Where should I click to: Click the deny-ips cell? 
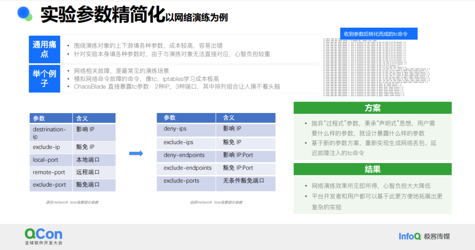pyautogui.click(x=186, y=130)
